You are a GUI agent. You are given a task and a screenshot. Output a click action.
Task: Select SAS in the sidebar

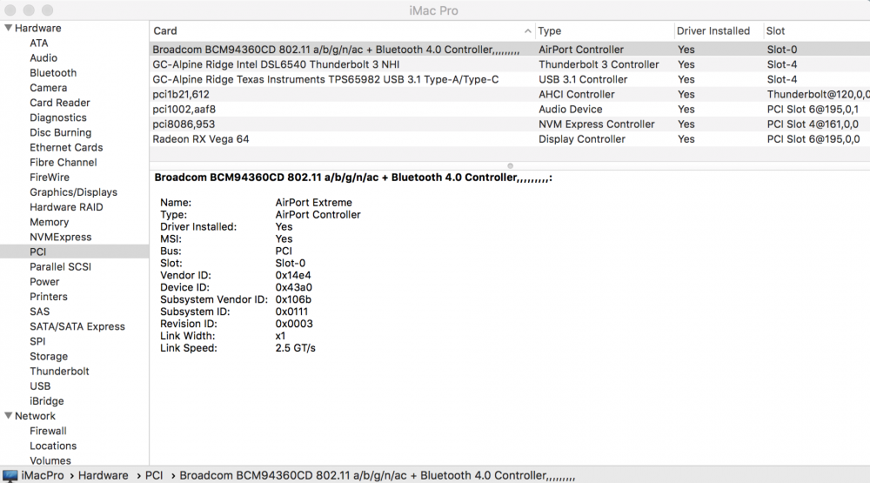[39, 312]
